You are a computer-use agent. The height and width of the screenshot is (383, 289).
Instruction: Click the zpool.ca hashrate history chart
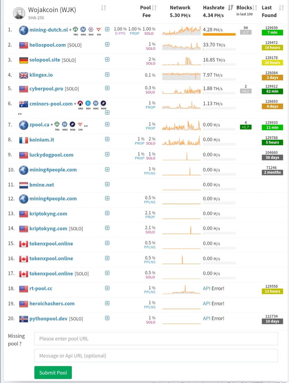[181, 125]
